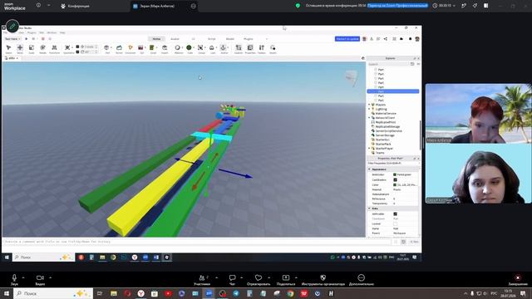Image resolution: width=532 pixels, height=299 pixels.
Task: Switch to the Home ribbon tab
Action: pos(156,39)
